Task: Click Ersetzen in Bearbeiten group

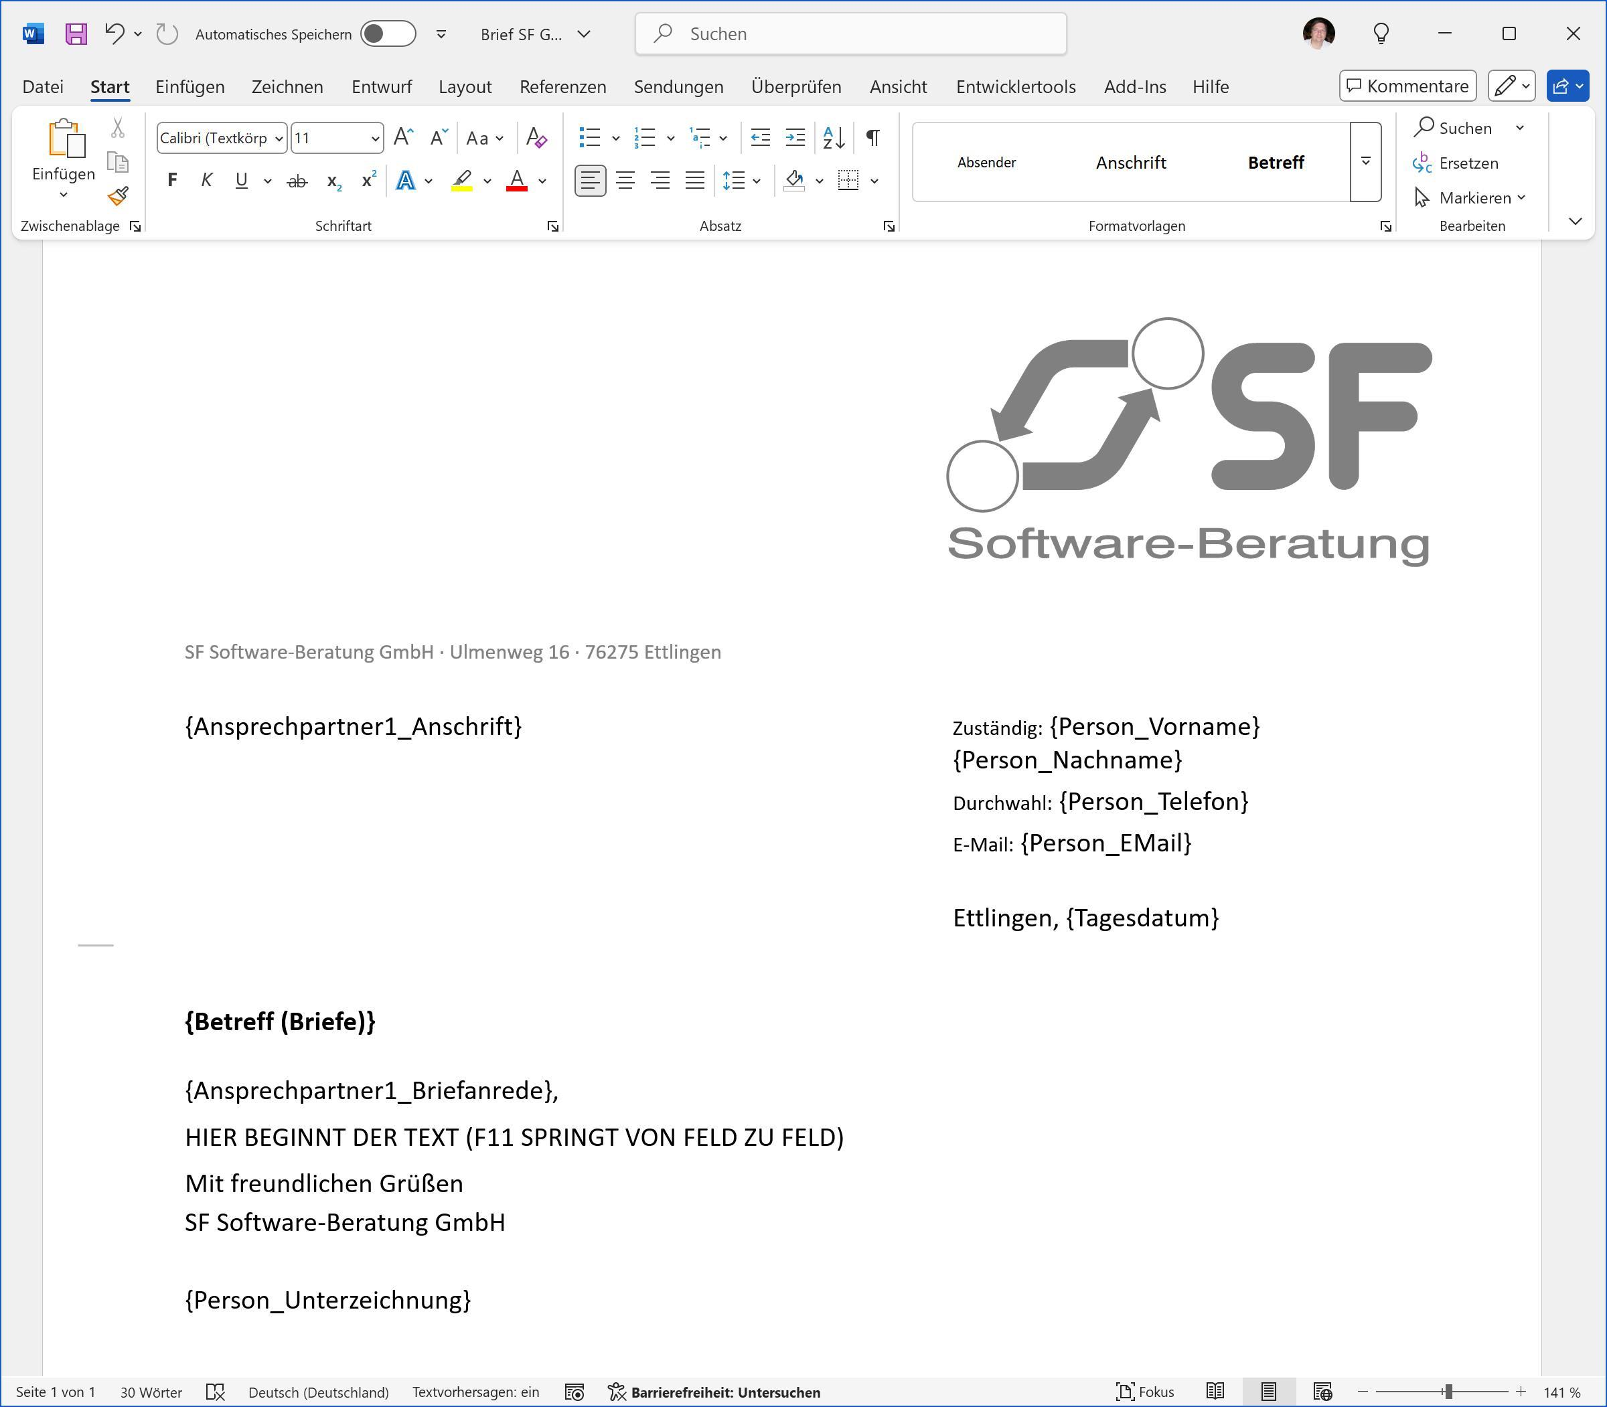Action: pos(1456,163)
